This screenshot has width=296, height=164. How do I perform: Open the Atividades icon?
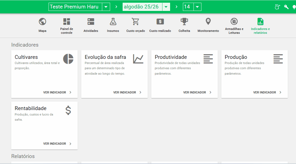tap(91, 22)
